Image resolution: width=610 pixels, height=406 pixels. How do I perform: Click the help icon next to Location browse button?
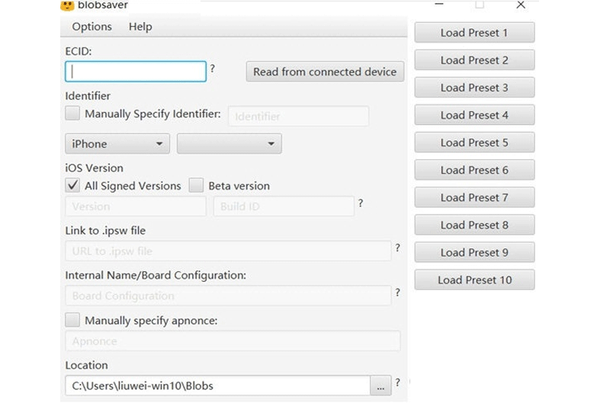(397, 382)
